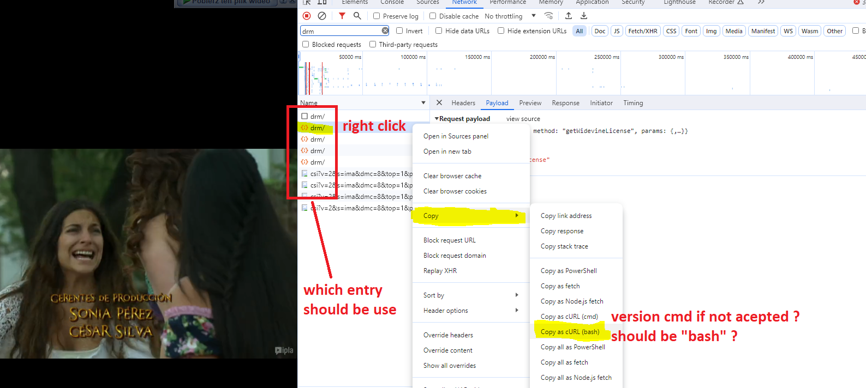The width and height of the screenshot is (866, 388).
Task: Select the first drm/ request with checkbox icon
Action: (x=317, y=117)
